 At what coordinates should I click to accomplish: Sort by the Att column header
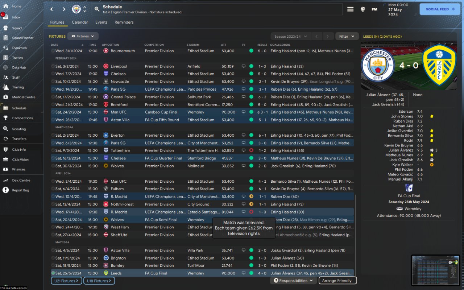(x=224, y=45)
